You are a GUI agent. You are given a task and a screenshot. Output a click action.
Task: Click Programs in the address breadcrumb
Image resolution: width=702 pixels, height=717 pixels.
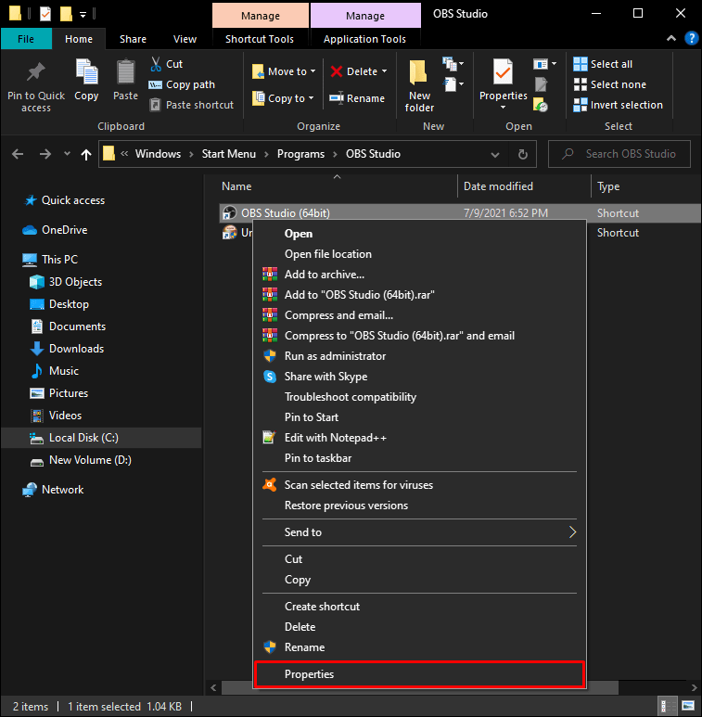[x=300, y=154]
